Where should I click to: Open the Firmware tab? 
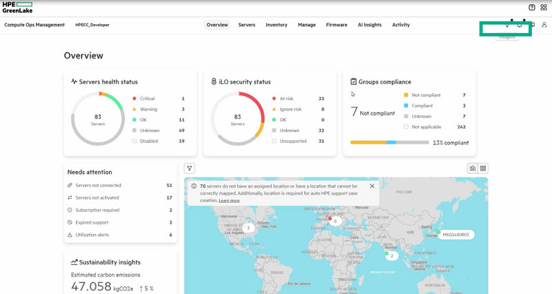pyautogui.click(x=337, y=25)
